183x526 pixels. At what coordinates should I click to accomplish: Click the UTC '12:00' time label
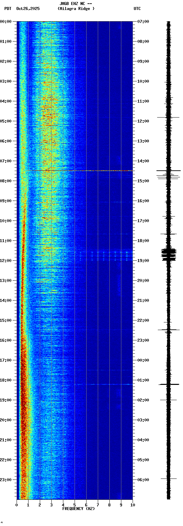(143, 121)
